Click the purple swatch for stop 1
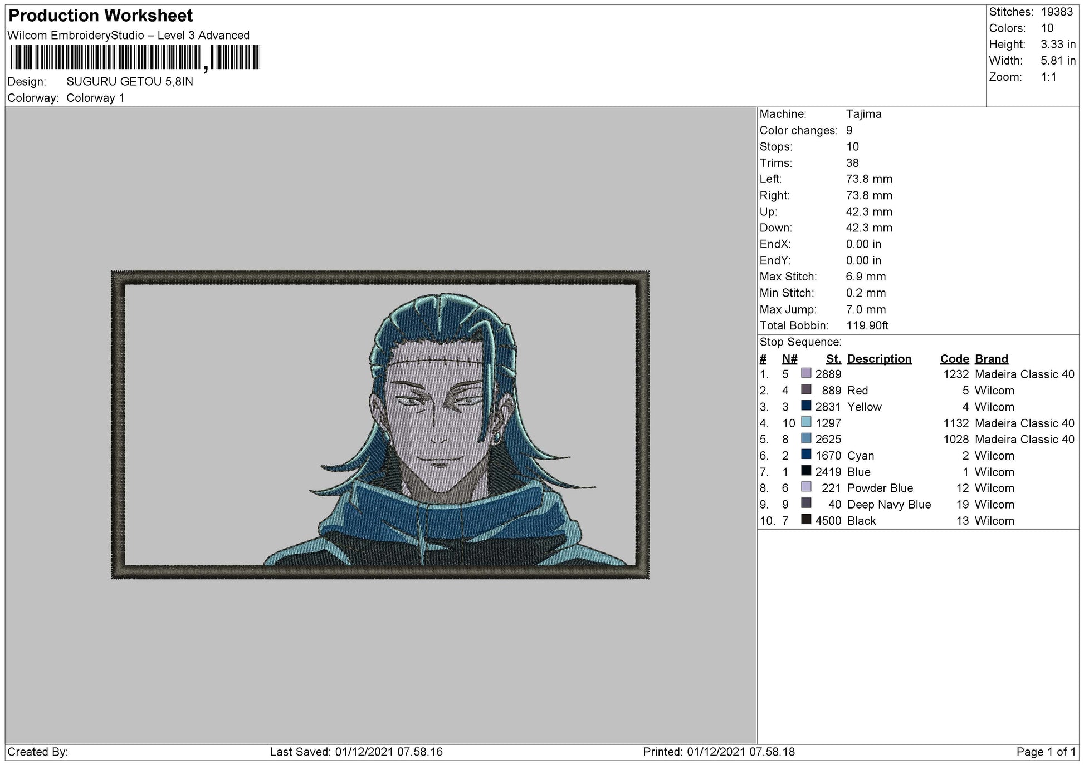The image size is (1084, 765). [x=806, y=373]
